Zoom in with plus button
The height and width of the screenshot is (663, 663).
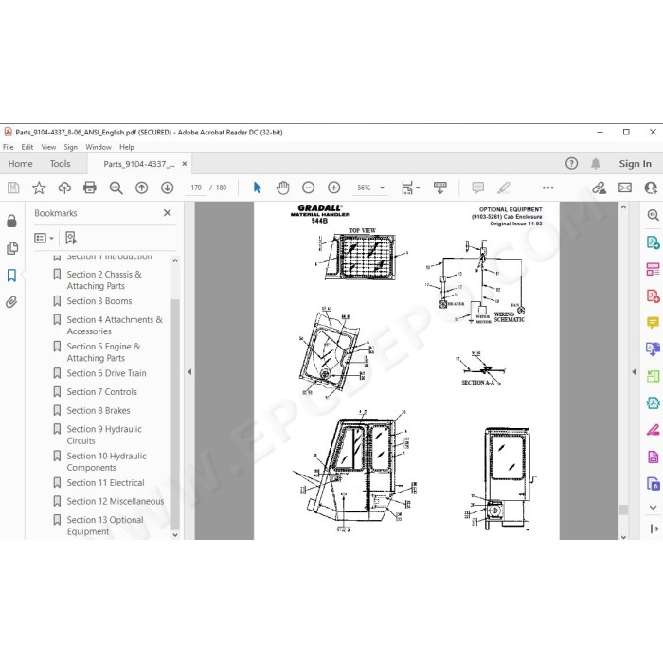334,188
